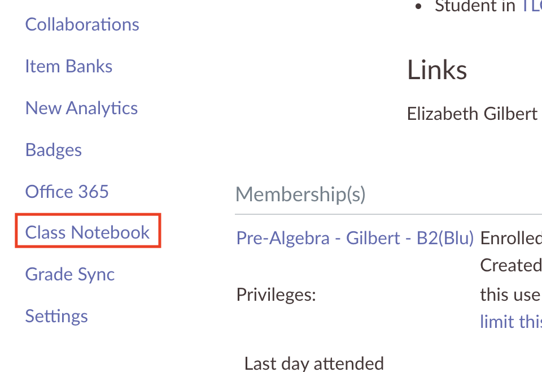The width and height of the screenshot is (542, 372).
Task: Open Grade Sync from course navigation
Action: tap(70, 274)
